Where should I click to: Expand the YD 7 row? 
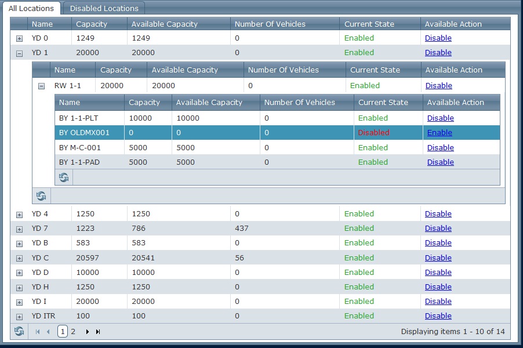coord(19,229)
